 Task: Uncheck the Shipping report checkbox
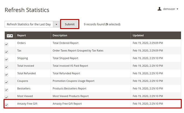point(6,60)
